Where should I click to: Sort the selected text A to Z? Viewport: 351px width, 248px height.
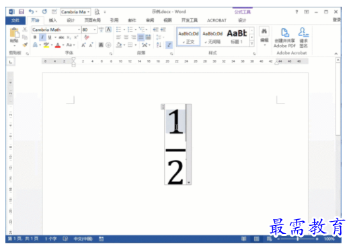click(159, 45)
